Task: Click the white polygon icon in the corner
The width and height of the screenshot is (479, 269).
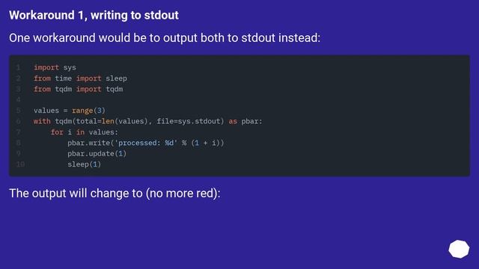Action: pos(459,249)
